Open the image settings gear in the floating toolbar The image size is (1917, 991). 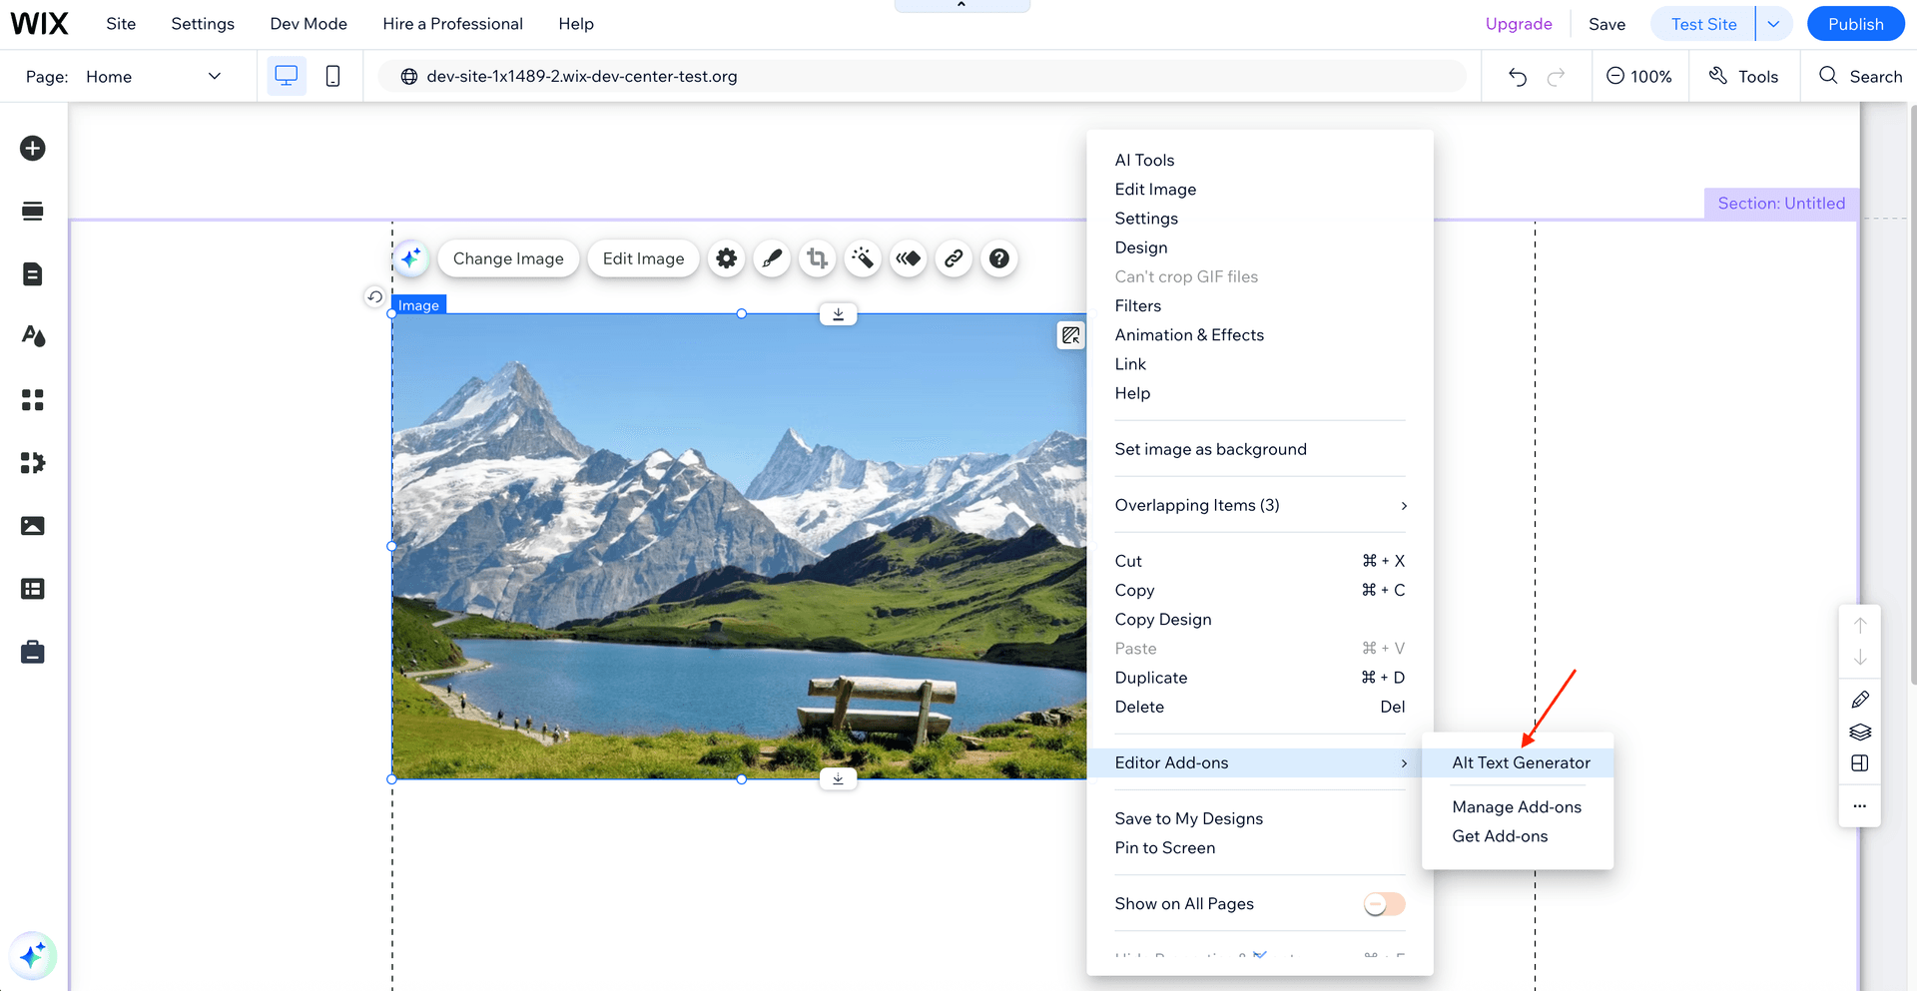click(726, 258)
